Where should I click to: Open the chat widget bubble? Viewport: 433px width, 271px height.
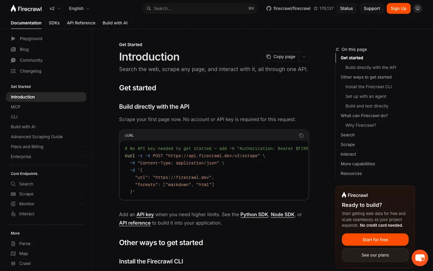pyautogui.click(x=420, y=258)
